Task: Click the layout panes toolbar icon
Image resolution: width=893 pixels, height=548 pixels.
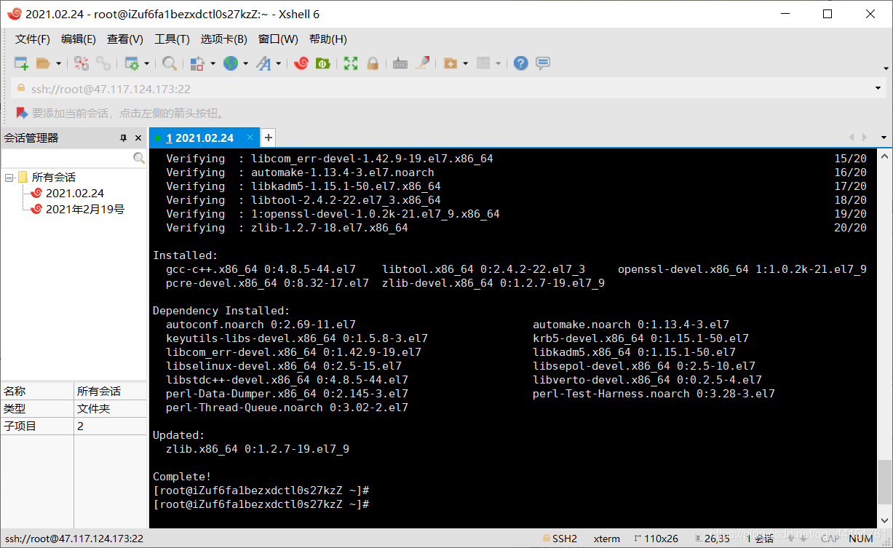Action: (483, 63)
